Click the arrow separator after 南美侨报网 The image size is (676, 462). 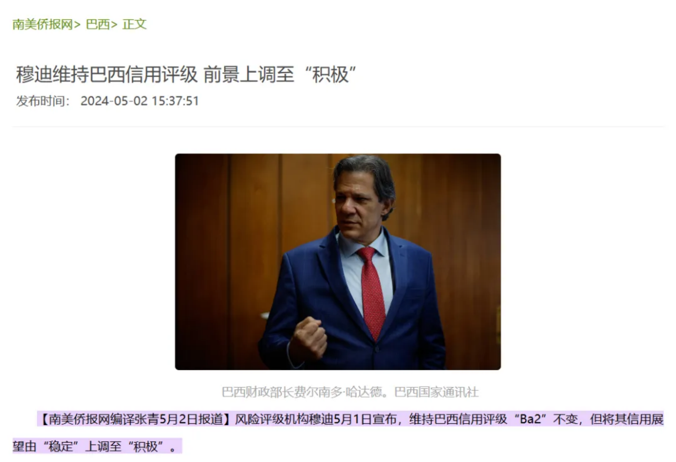77,25
